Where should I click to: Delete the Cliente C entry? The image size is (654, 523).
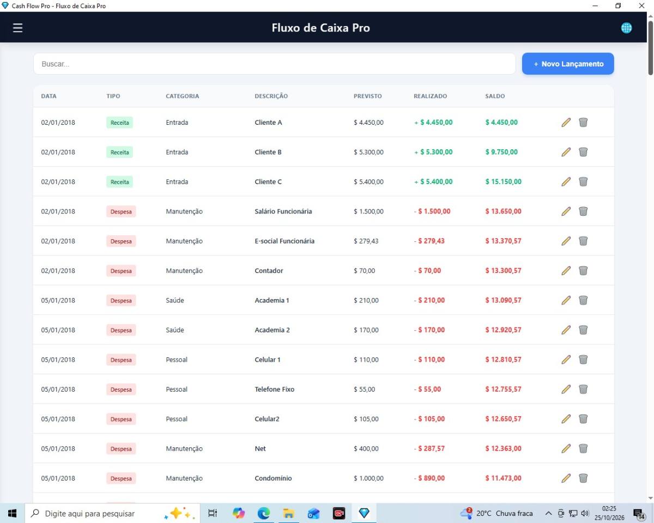coord(583,181)
